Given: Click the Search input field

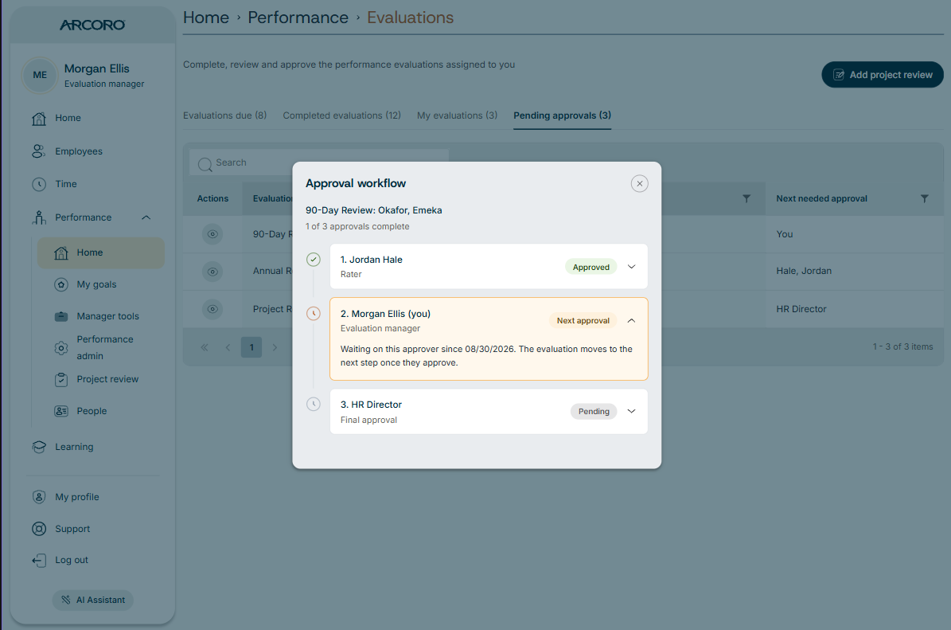Looking at the screenshot, I should click(319, 162).
